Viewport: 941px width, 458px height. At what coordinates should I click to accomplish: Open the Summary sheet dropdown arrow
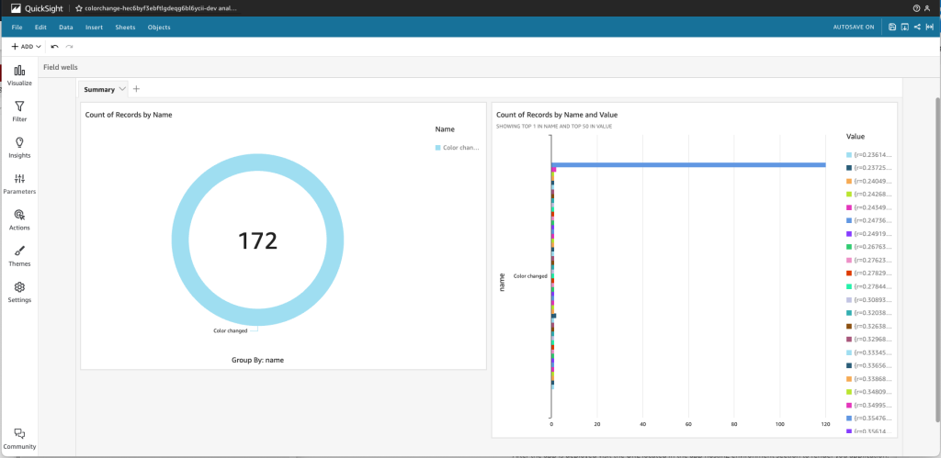pyautogui.click(x=122, y=89)
